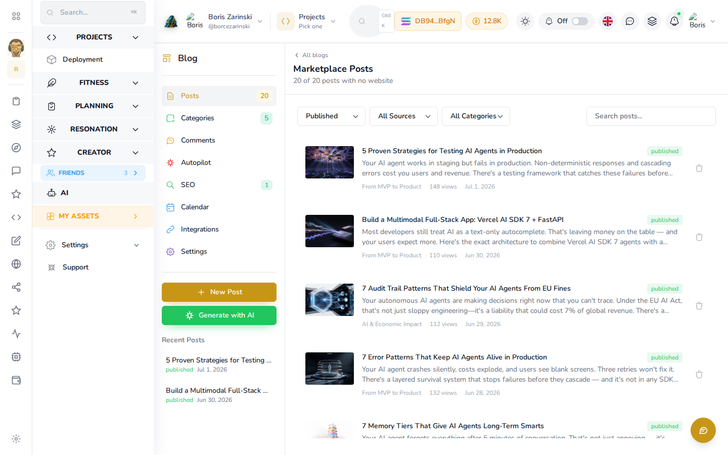728x455 pixels.
Task: Open Calendar in Blog menu
Action: [219, 207]
